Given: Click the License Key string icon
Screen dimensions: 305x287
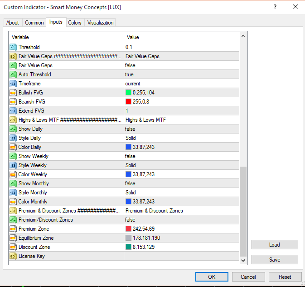Looking at the screenshot, I should pos(13,256).
